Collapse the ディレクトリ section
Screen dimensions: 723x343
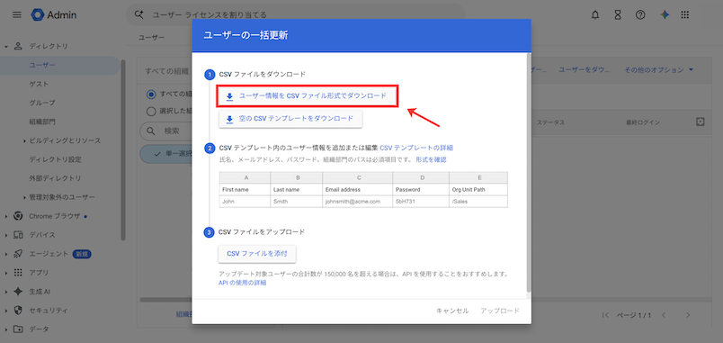point(6,47)
